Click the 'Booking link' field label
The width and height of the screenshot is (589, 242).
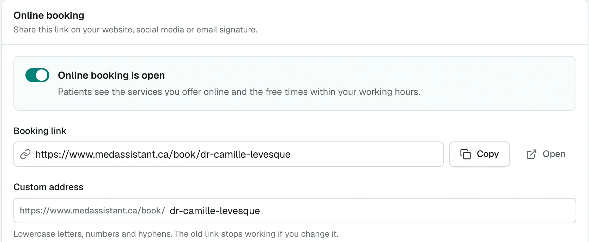[40, 131]
